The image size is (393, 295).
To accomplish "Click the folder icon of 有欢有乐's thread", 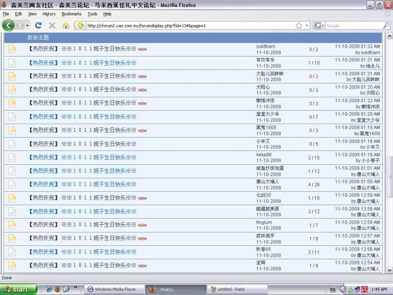I will coord(12,63).
